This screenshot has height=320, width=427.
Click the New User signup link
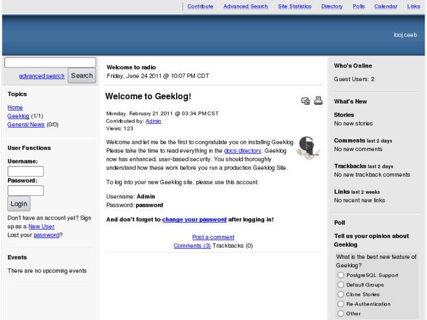point(41,226)
